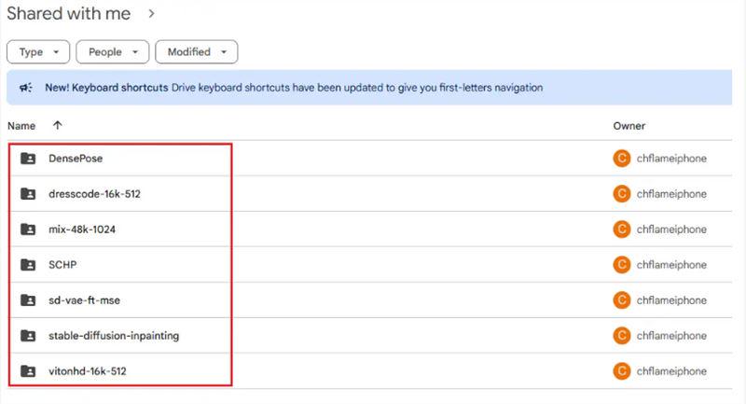Click the chevron next to Shared with me
The image size is (746, 404).
click(x=151, y=14)
